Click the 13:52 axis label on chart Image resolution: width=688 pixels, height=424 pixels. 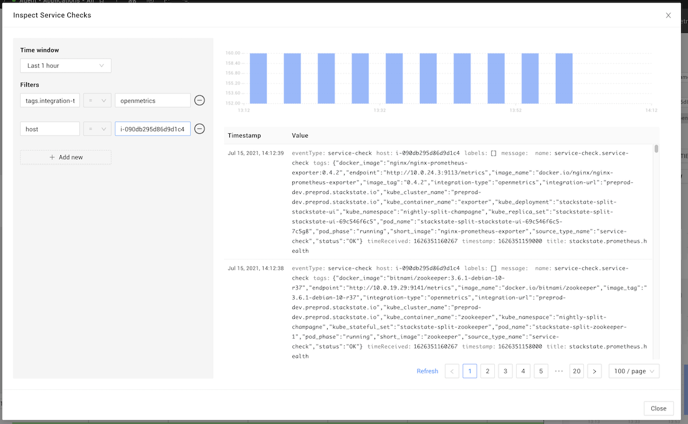tap(515, 110)
